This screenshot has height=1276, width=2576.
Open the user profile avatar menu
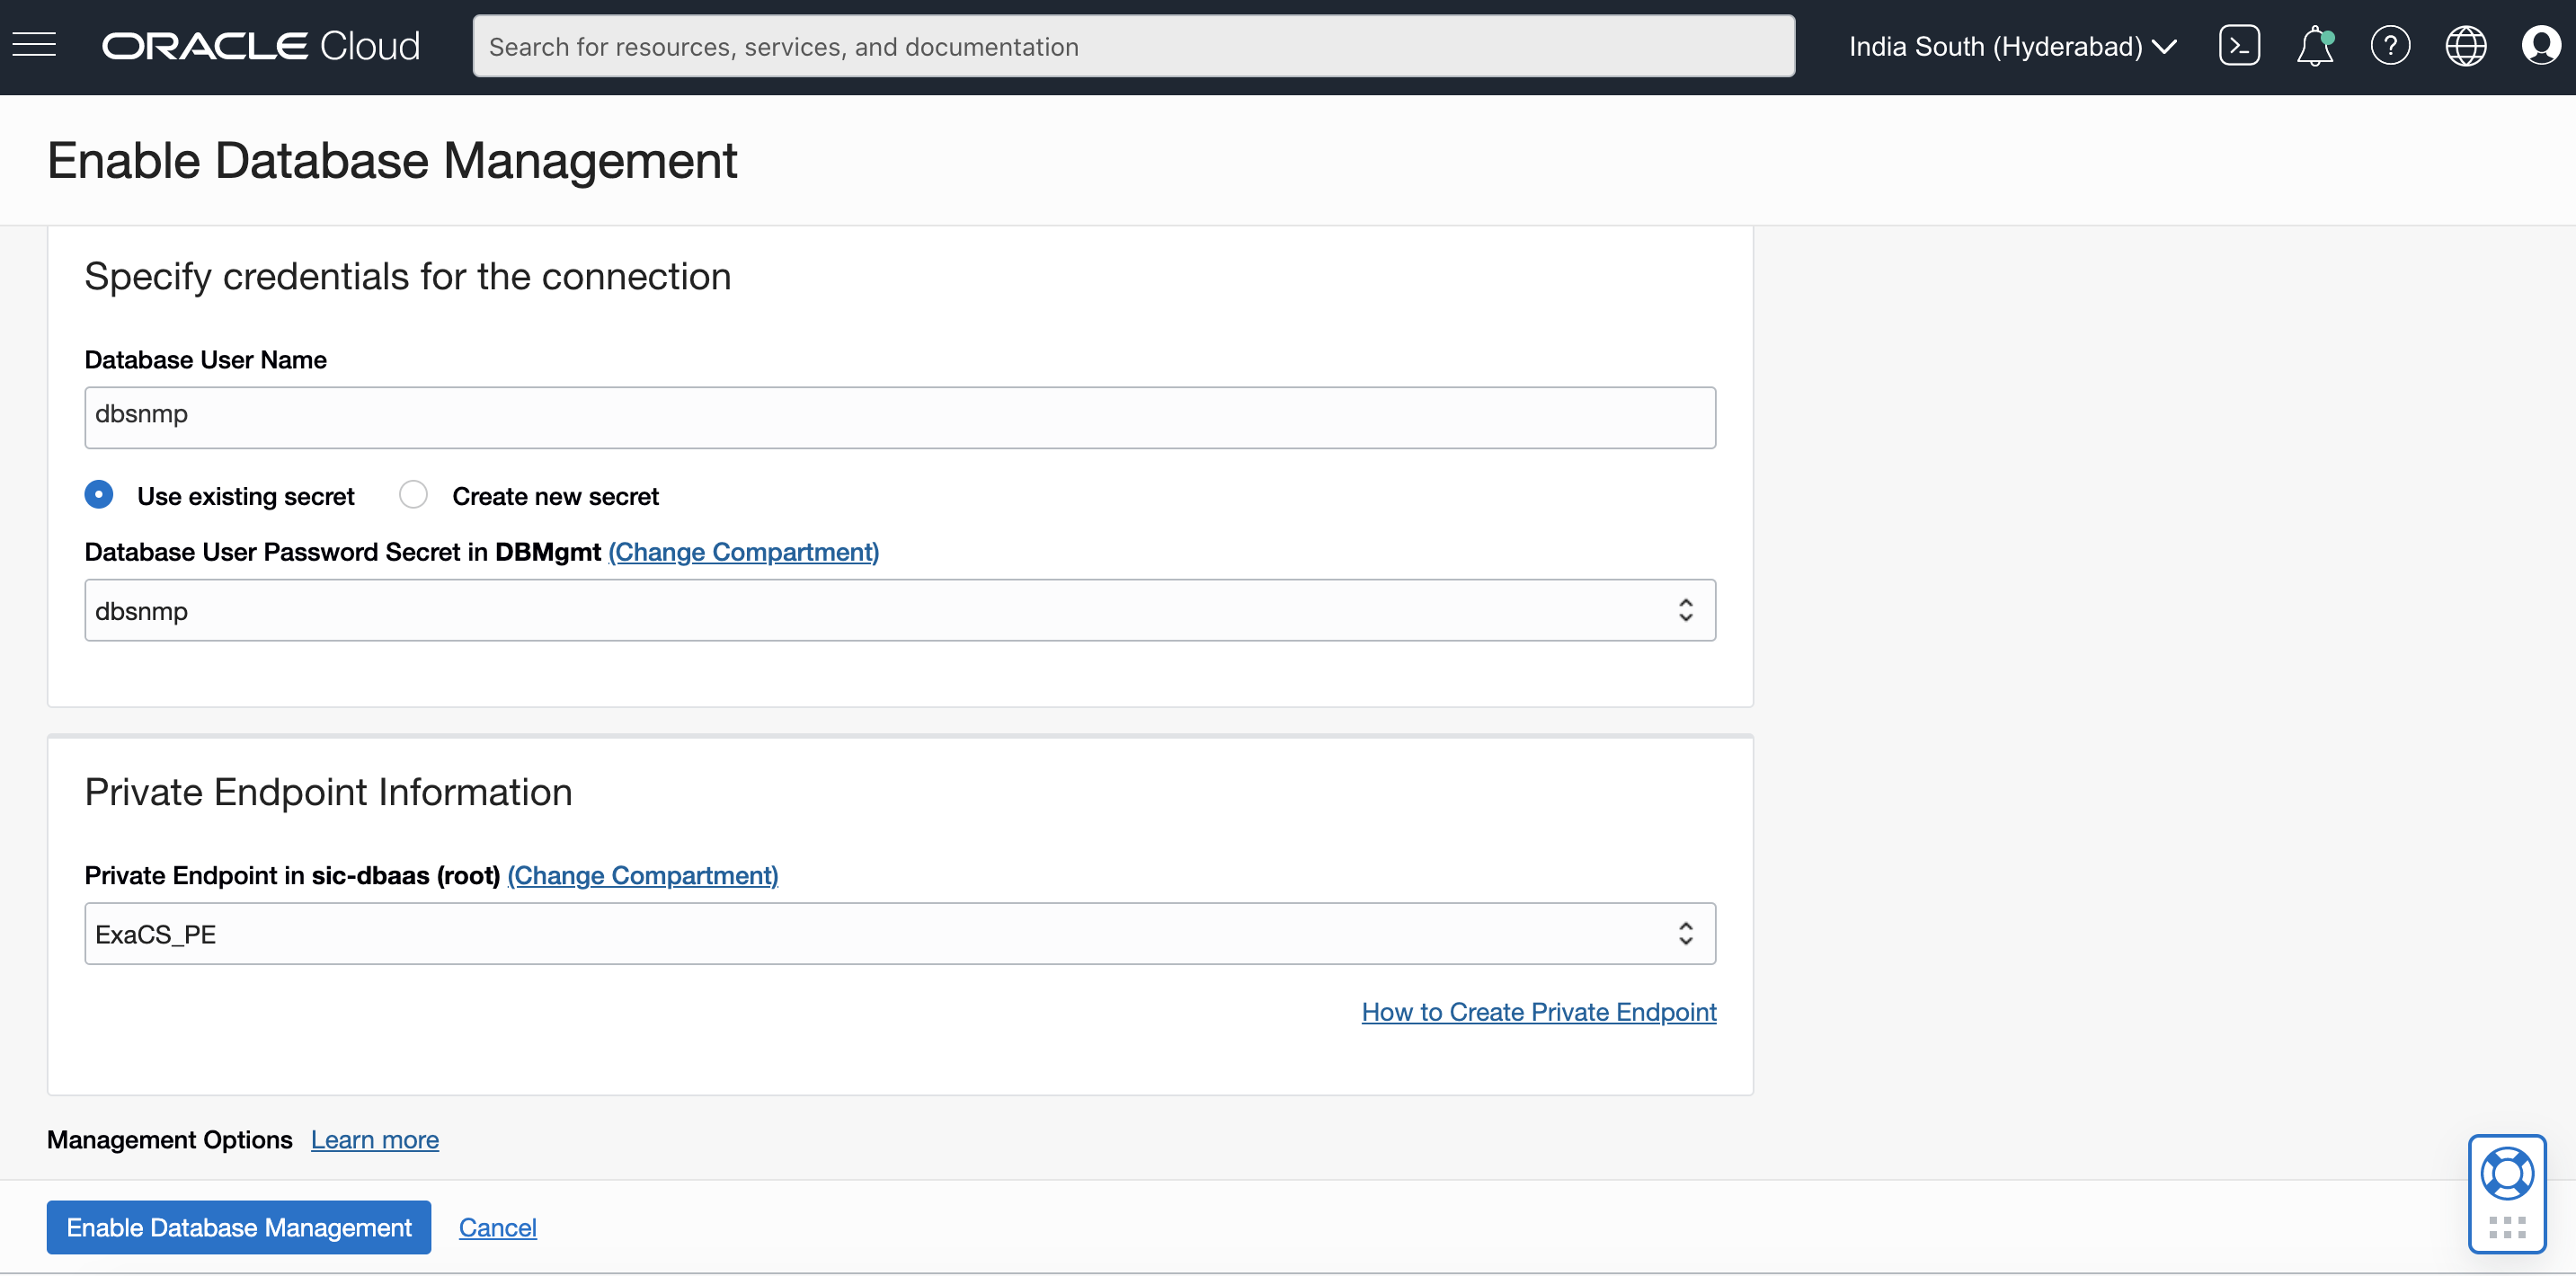coord(2540,46)
